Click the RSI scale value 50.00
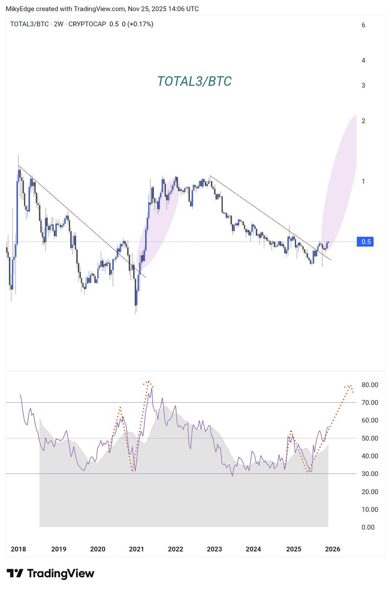 [x=369, y=438]
